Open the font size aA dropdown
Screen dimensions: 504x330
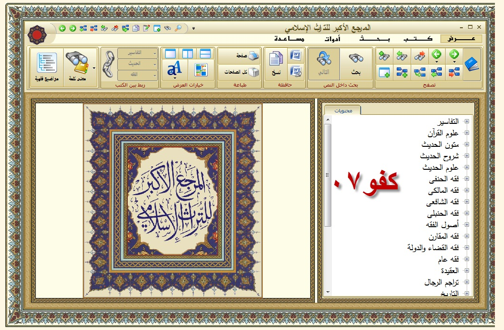(175, 70)
